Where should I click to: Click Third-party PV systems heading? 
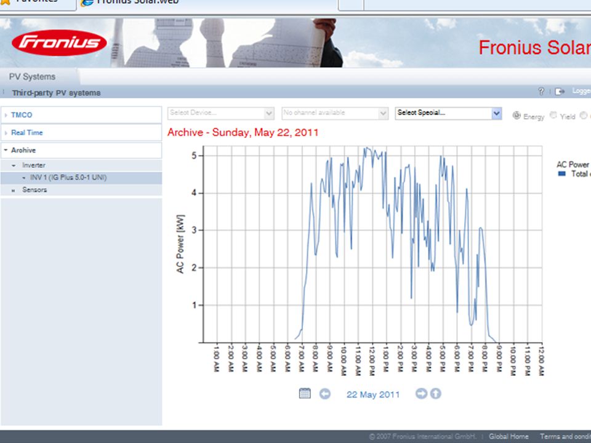point(56,93)
